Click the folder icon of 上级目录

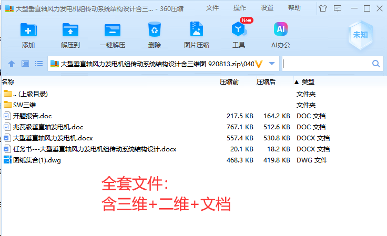coord(8,94)
